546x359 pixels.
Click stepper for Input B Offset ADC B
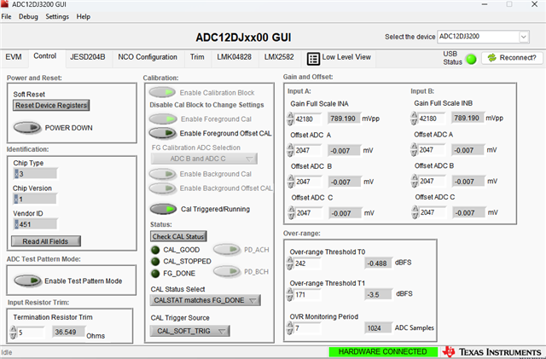[415, 181]
